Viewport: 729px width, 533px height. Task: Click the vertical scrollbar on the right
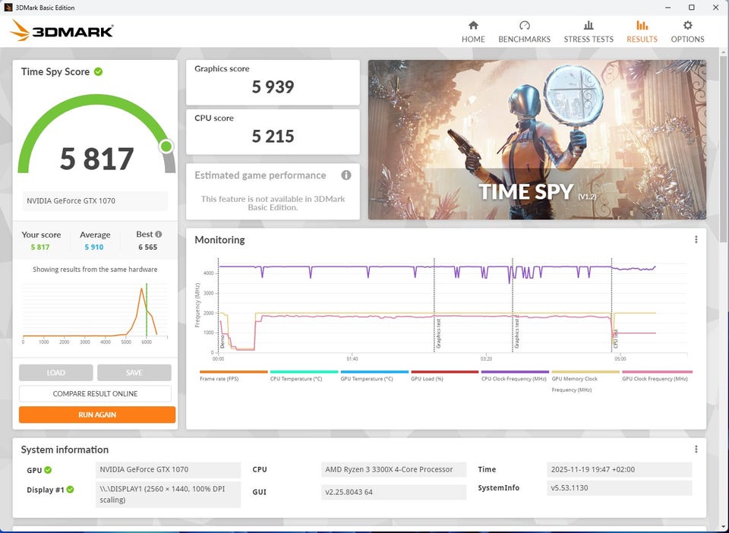tap(724, 149)
